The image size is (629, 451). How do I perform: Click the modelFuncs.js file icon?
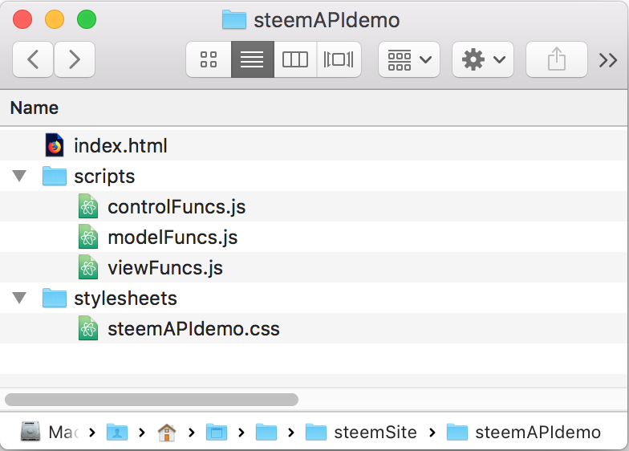(88, 238)
